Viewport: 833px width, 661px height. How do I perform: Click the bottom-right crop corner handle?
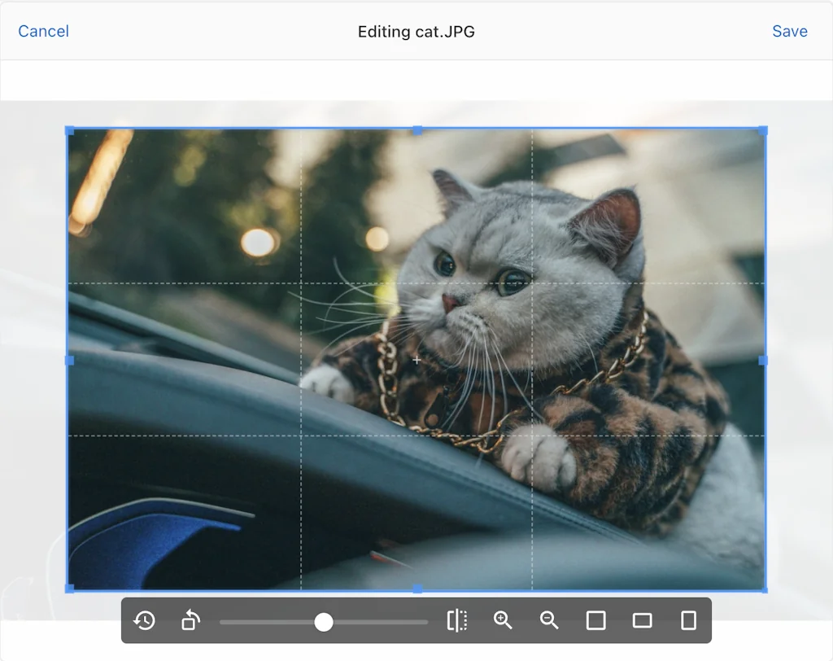click(x=763, y=586)
